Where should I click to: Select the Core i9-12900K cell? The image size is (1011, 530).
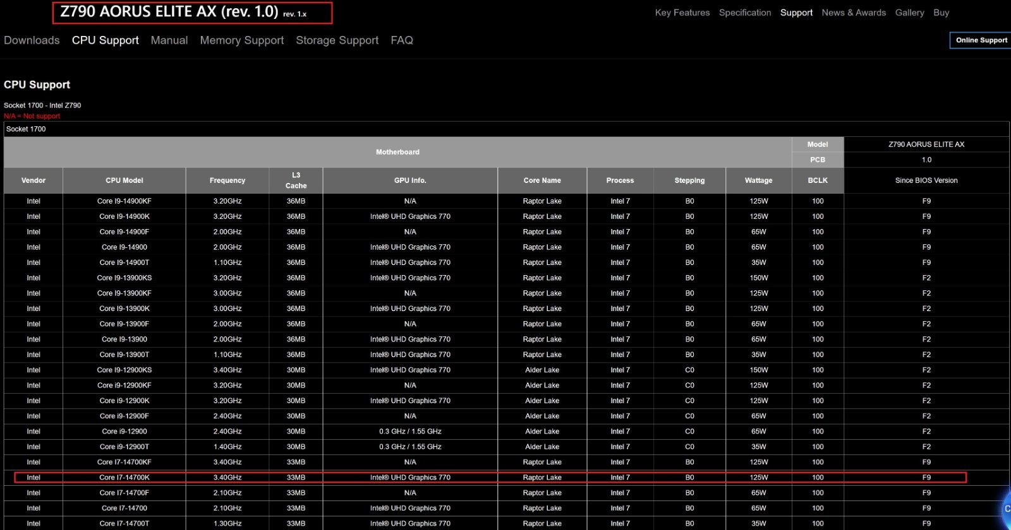pyautogui.click(x=124, y=401)
